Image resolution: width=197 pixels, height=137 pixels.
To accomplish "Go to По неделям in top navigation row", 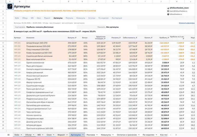I will 103,18.
